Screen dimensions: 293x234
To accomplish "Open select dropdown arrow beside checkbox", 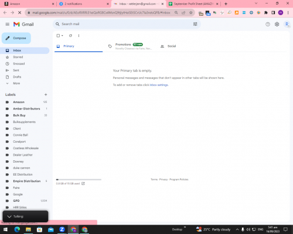I will pyautogui.click(x=62, y=36).
